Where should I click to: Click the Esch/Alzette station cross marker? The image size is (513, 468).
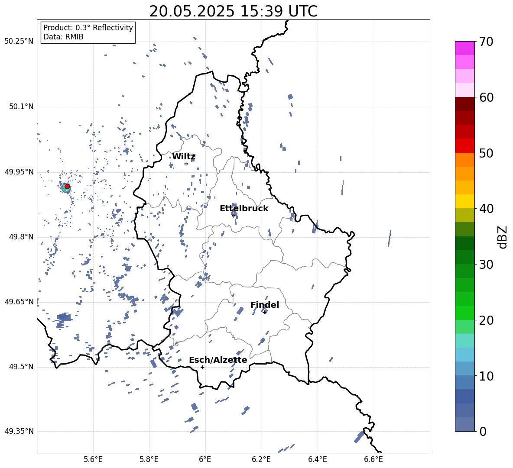click(202, 367)
